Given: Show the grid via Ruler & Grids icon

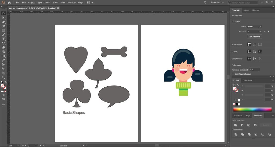Looking at the screenshot, I should (x=255, y=44).
